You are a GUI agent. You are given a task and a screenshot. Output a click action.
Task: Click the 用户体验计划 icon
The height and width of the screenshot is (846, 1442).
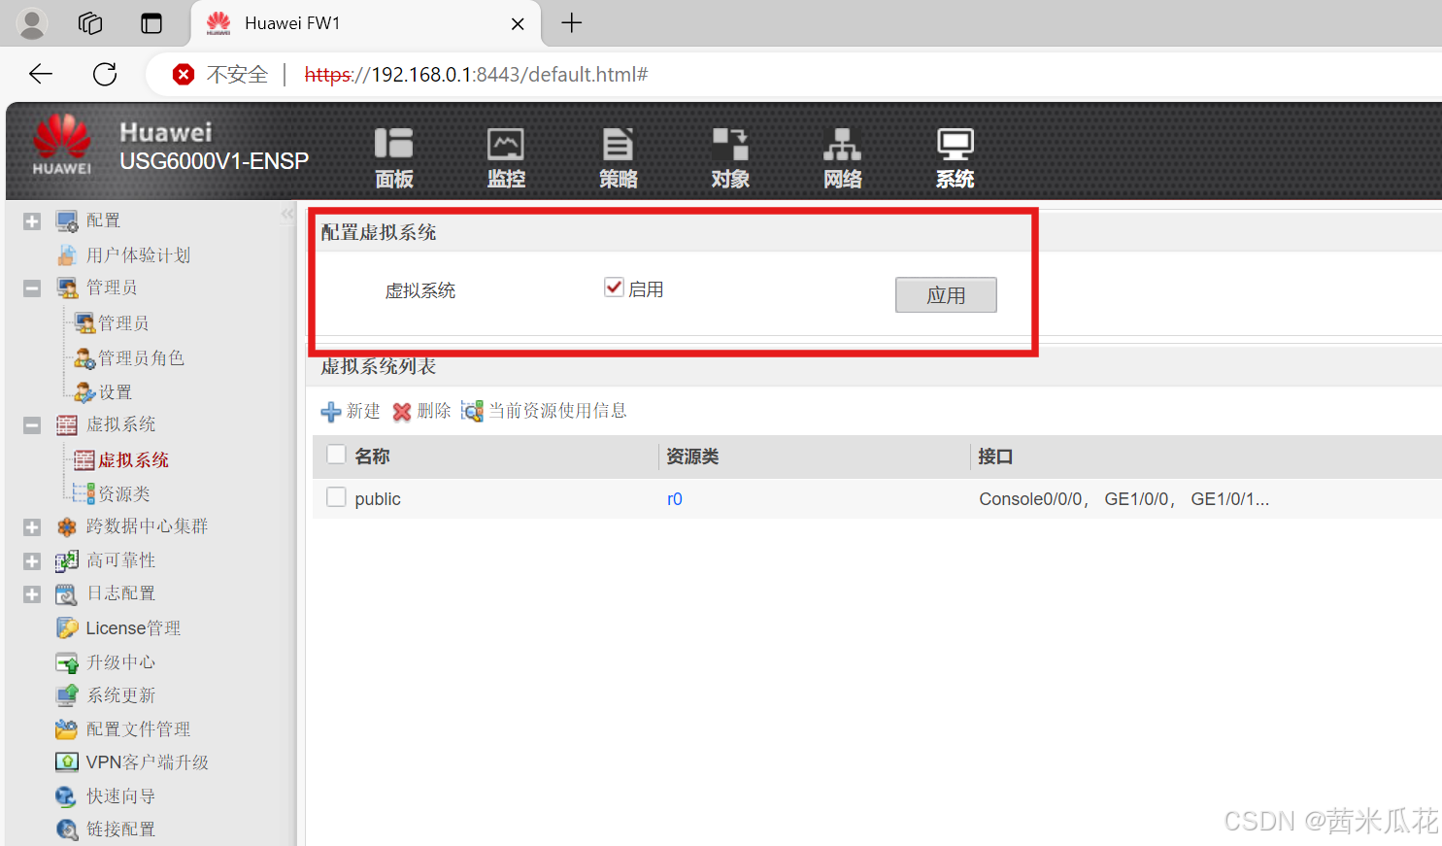[x=67, y=255]
